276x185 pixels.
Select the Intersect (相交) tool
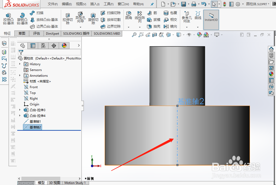click(x=170, y=20)
